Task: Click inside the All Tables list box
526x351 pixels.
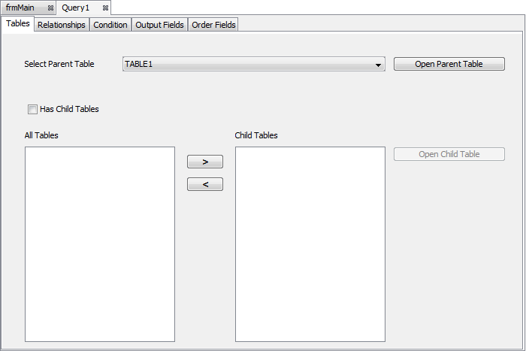Action: tap(100, 244)
